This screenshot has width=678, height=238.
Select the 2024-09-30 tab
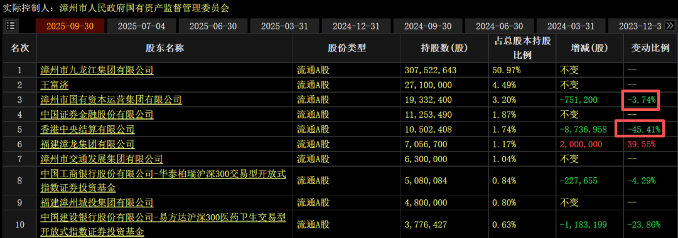(428, 26)
